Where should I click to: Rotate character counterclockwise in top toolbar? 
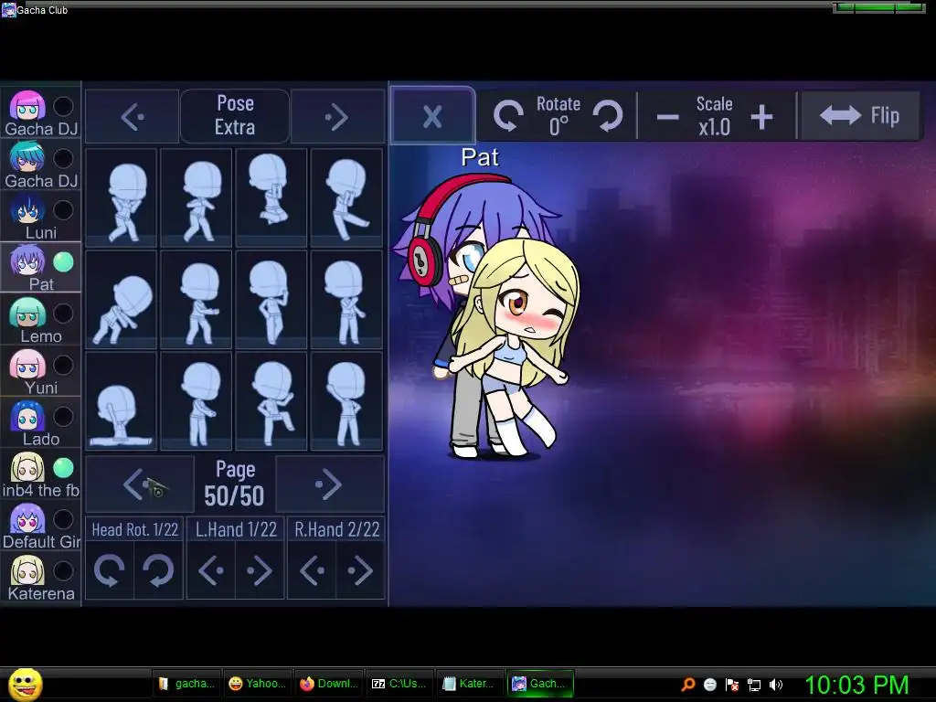pos(508,116)
